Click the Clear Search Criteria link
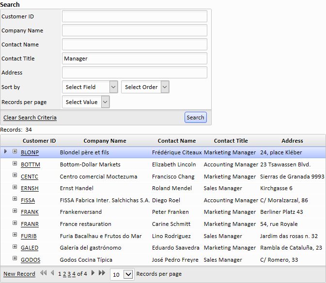 pos(30,118)
